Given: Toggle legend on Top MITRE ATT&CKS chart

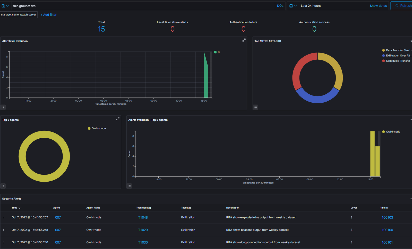Looking at the screenshot, I should (x=255, y=107).
